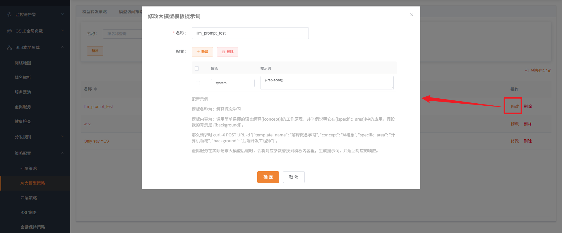Toggle the select-all checkbox in table header
This screenshot has width=562, height=233.
197,68
